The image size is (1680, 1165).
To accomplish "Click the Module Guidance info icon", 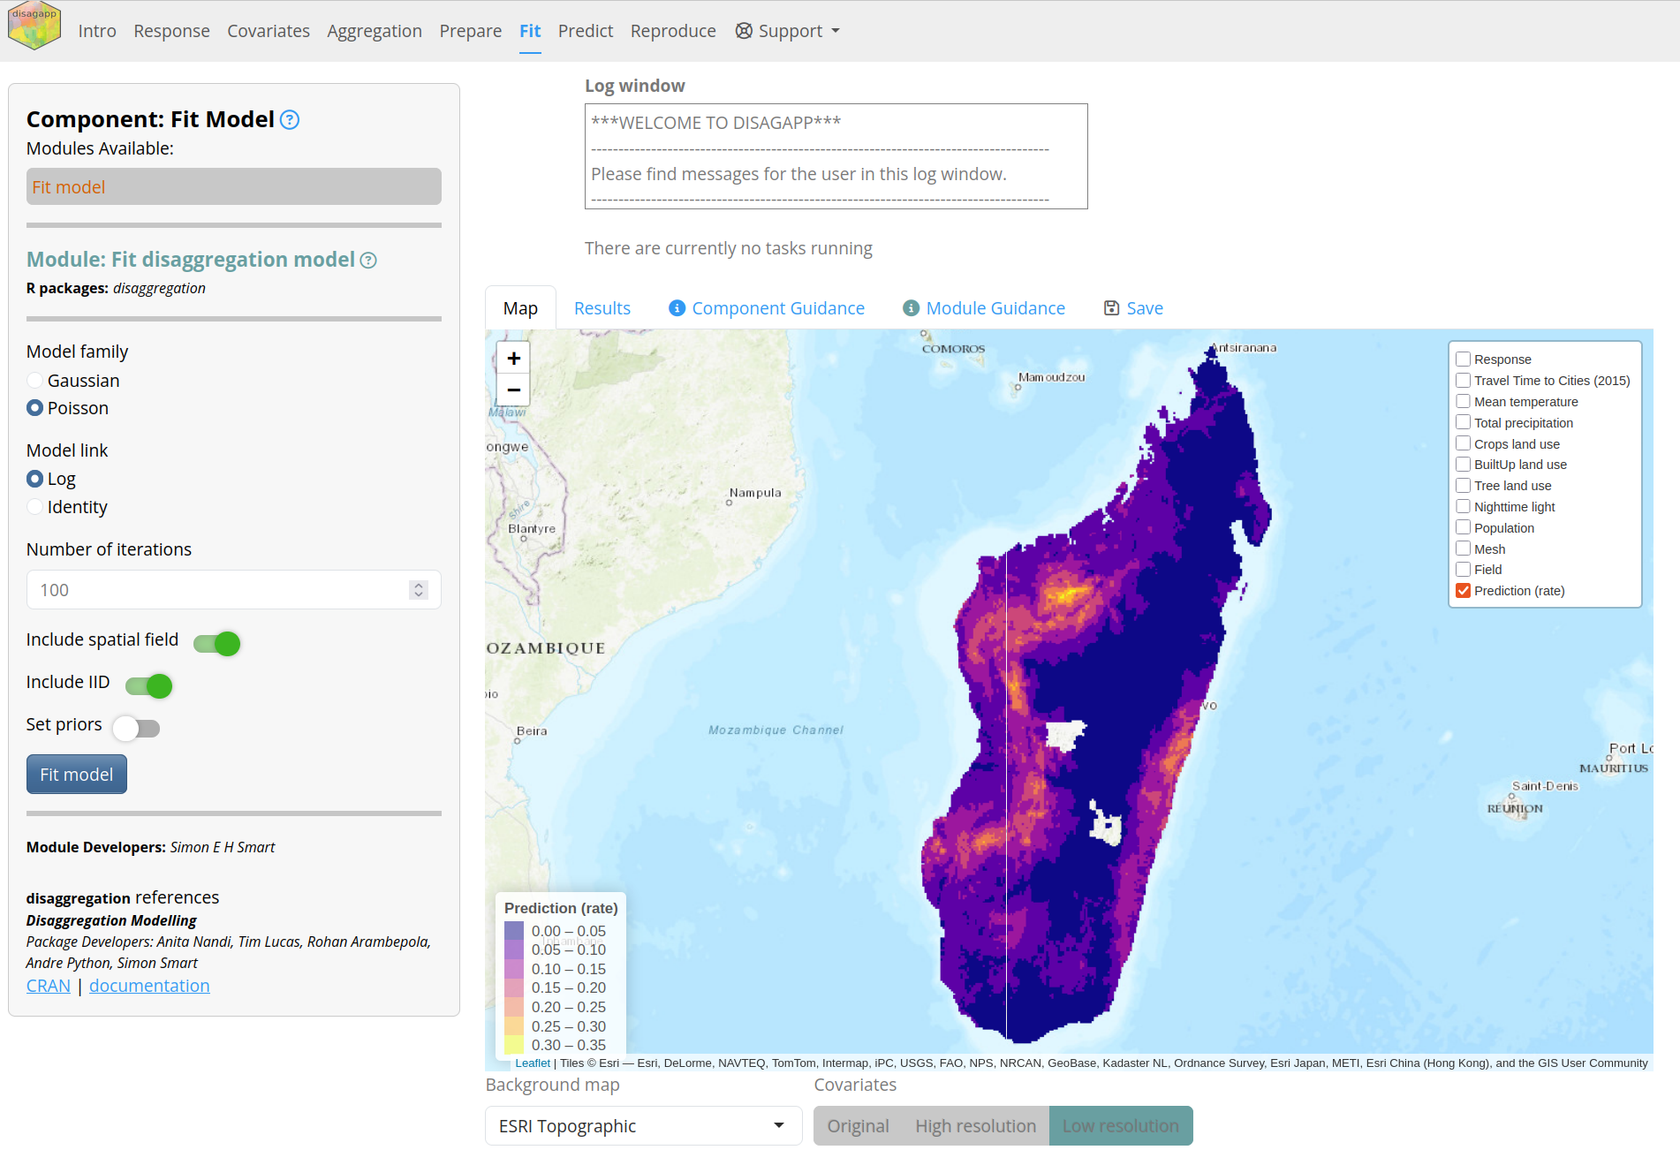I will click(x=911, y=308).
